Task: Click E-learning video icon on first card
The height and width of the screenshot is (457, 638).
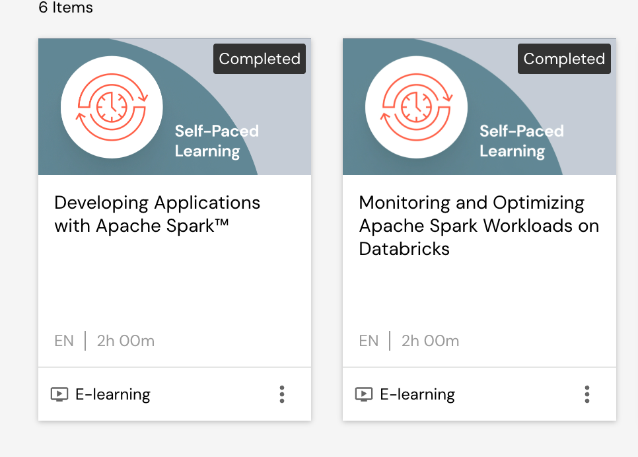Action: [x=59, y=394]
